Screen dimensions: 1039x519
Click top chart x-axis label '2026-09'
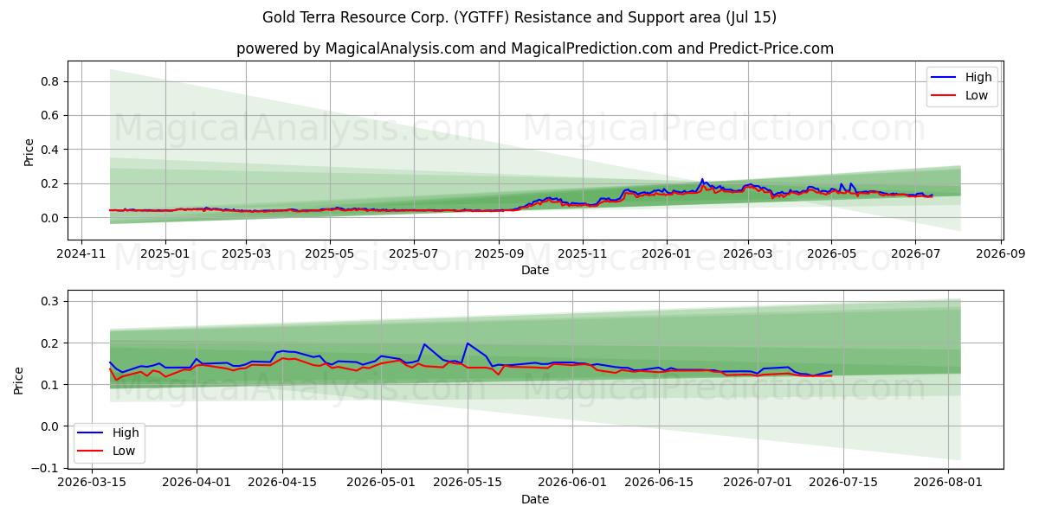[1000, 253]
